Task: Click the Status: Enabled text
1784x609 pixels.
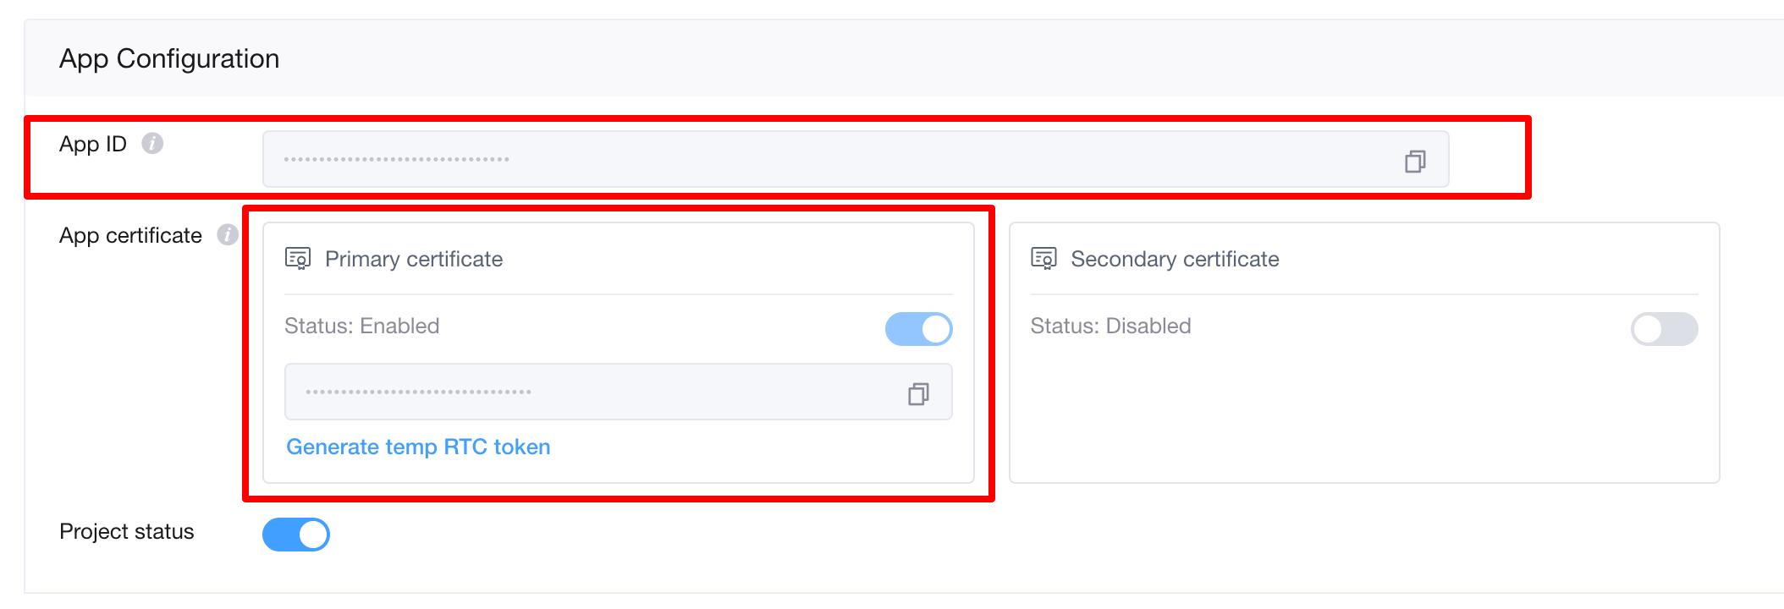Action: (361, 326)
